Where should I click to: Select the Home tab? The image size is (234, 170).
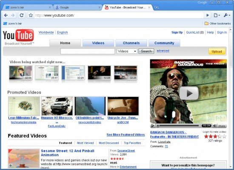point(65,43)
